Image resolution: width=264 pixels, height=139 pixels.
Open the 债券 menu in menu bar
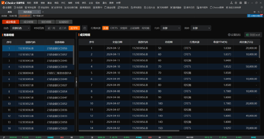pos(43,3)
